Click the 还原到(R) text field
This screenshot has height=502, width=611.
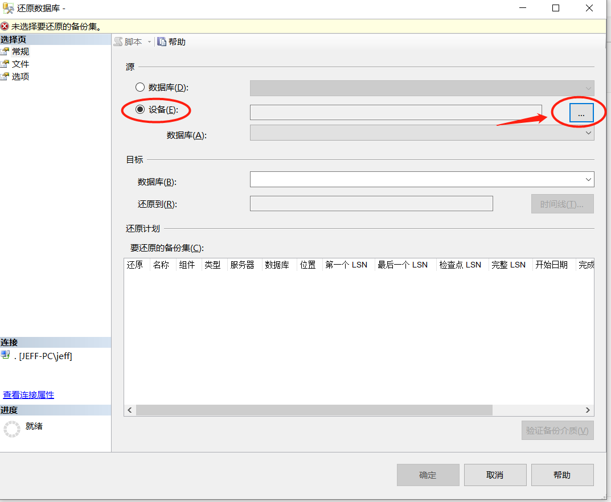coord(371,204)
